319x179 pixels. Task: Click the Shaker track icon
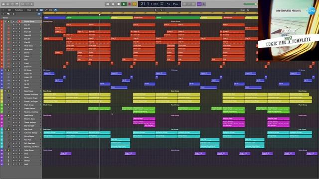click(x=8, y=53)
